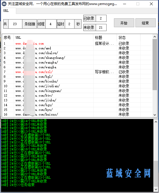Click the log panel scroll-up arrow

(156, 122)
